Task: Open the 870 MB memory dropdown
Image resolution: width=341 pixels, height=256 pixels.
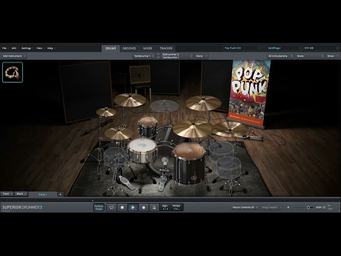Action: pos(321,48)
